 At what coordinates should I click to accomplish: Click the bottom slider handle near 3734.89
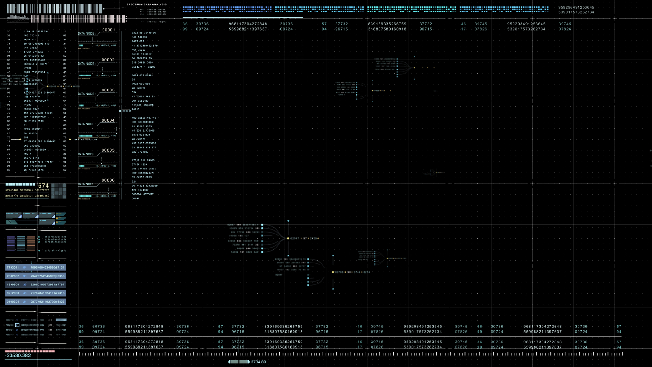[x=239, y=362]
